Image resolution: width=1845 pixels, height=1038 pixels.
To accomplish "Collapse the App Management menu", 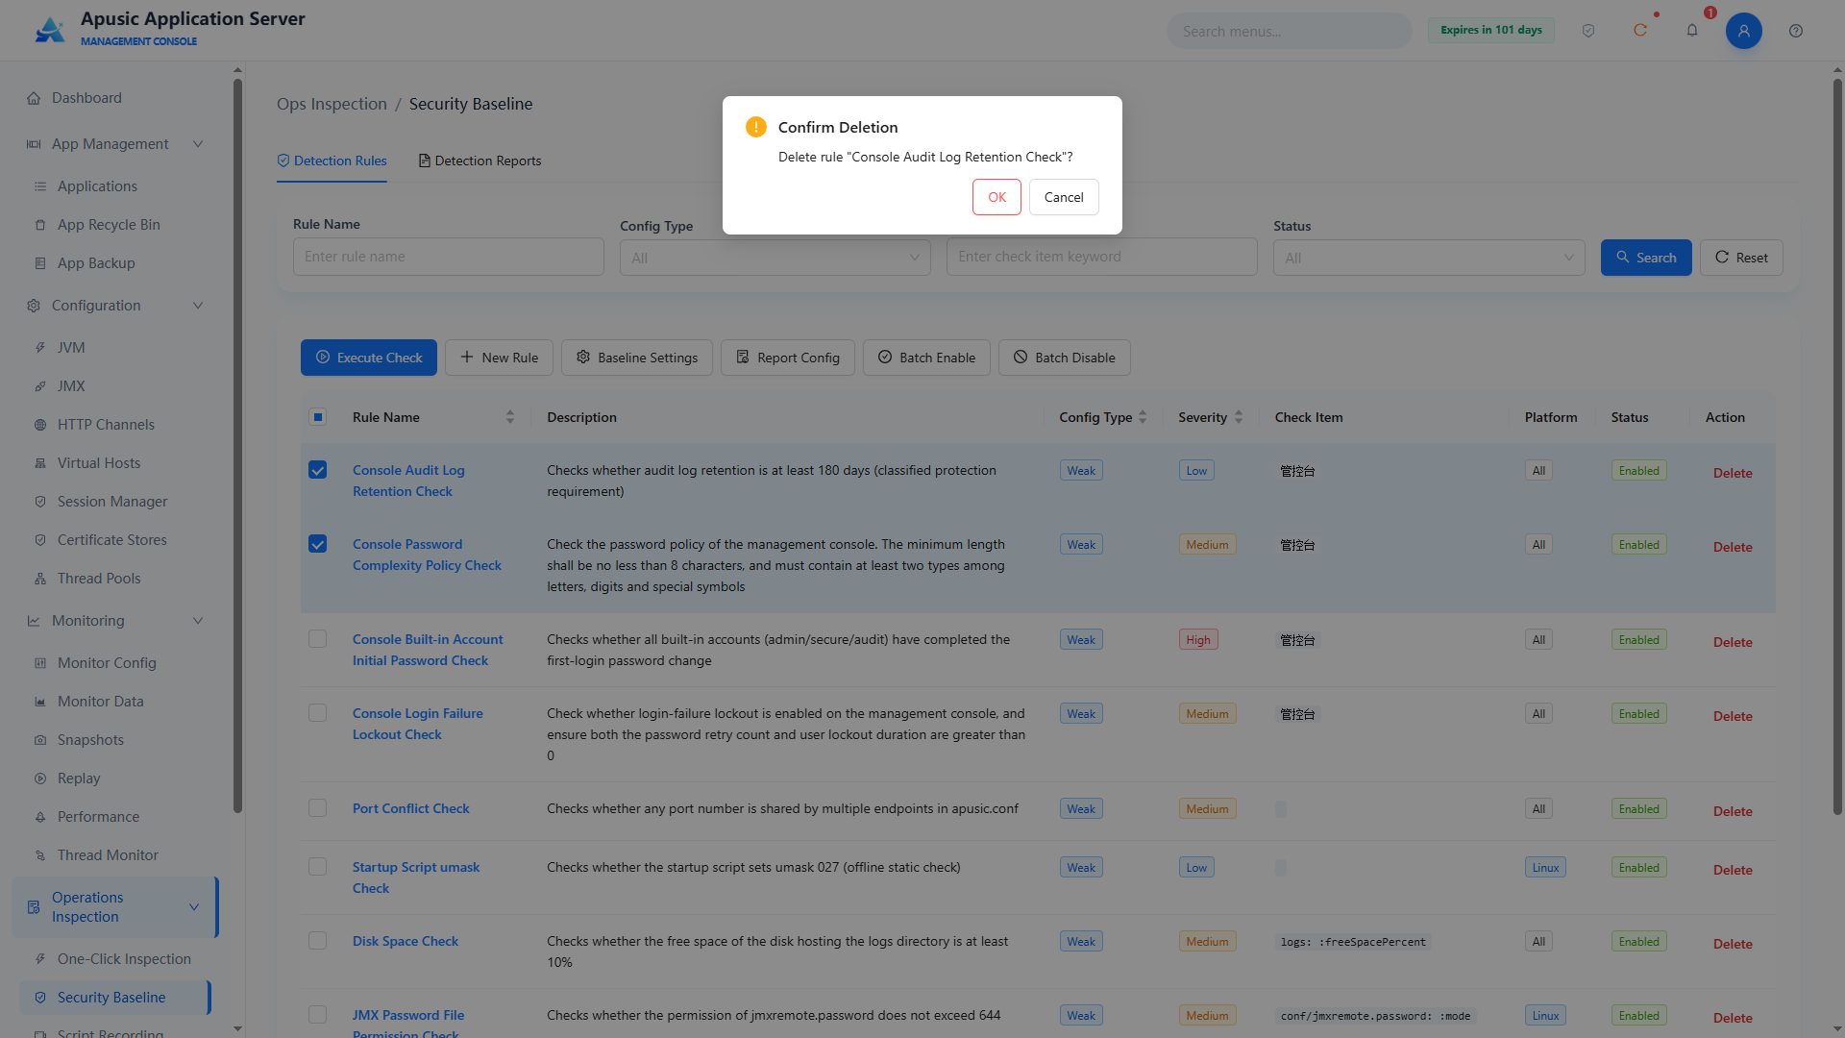I will 198,144.
